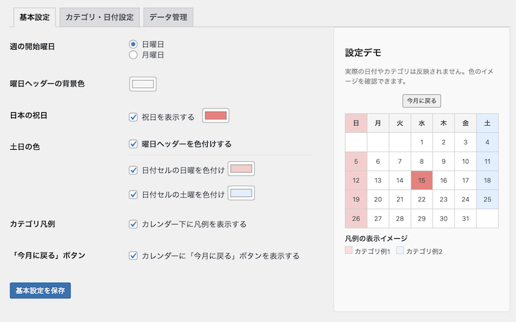Choose 月曜日 as week start day
The image size is (516, 322).
(134, 55)
